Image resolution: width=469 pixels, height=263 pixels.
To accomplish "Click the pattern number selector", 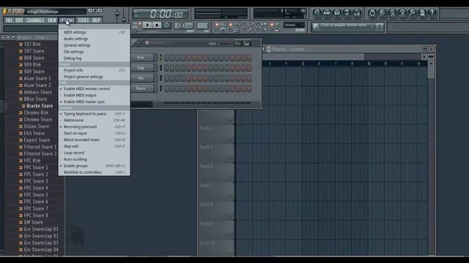I will pyautogui.click(x=202, y=26).
